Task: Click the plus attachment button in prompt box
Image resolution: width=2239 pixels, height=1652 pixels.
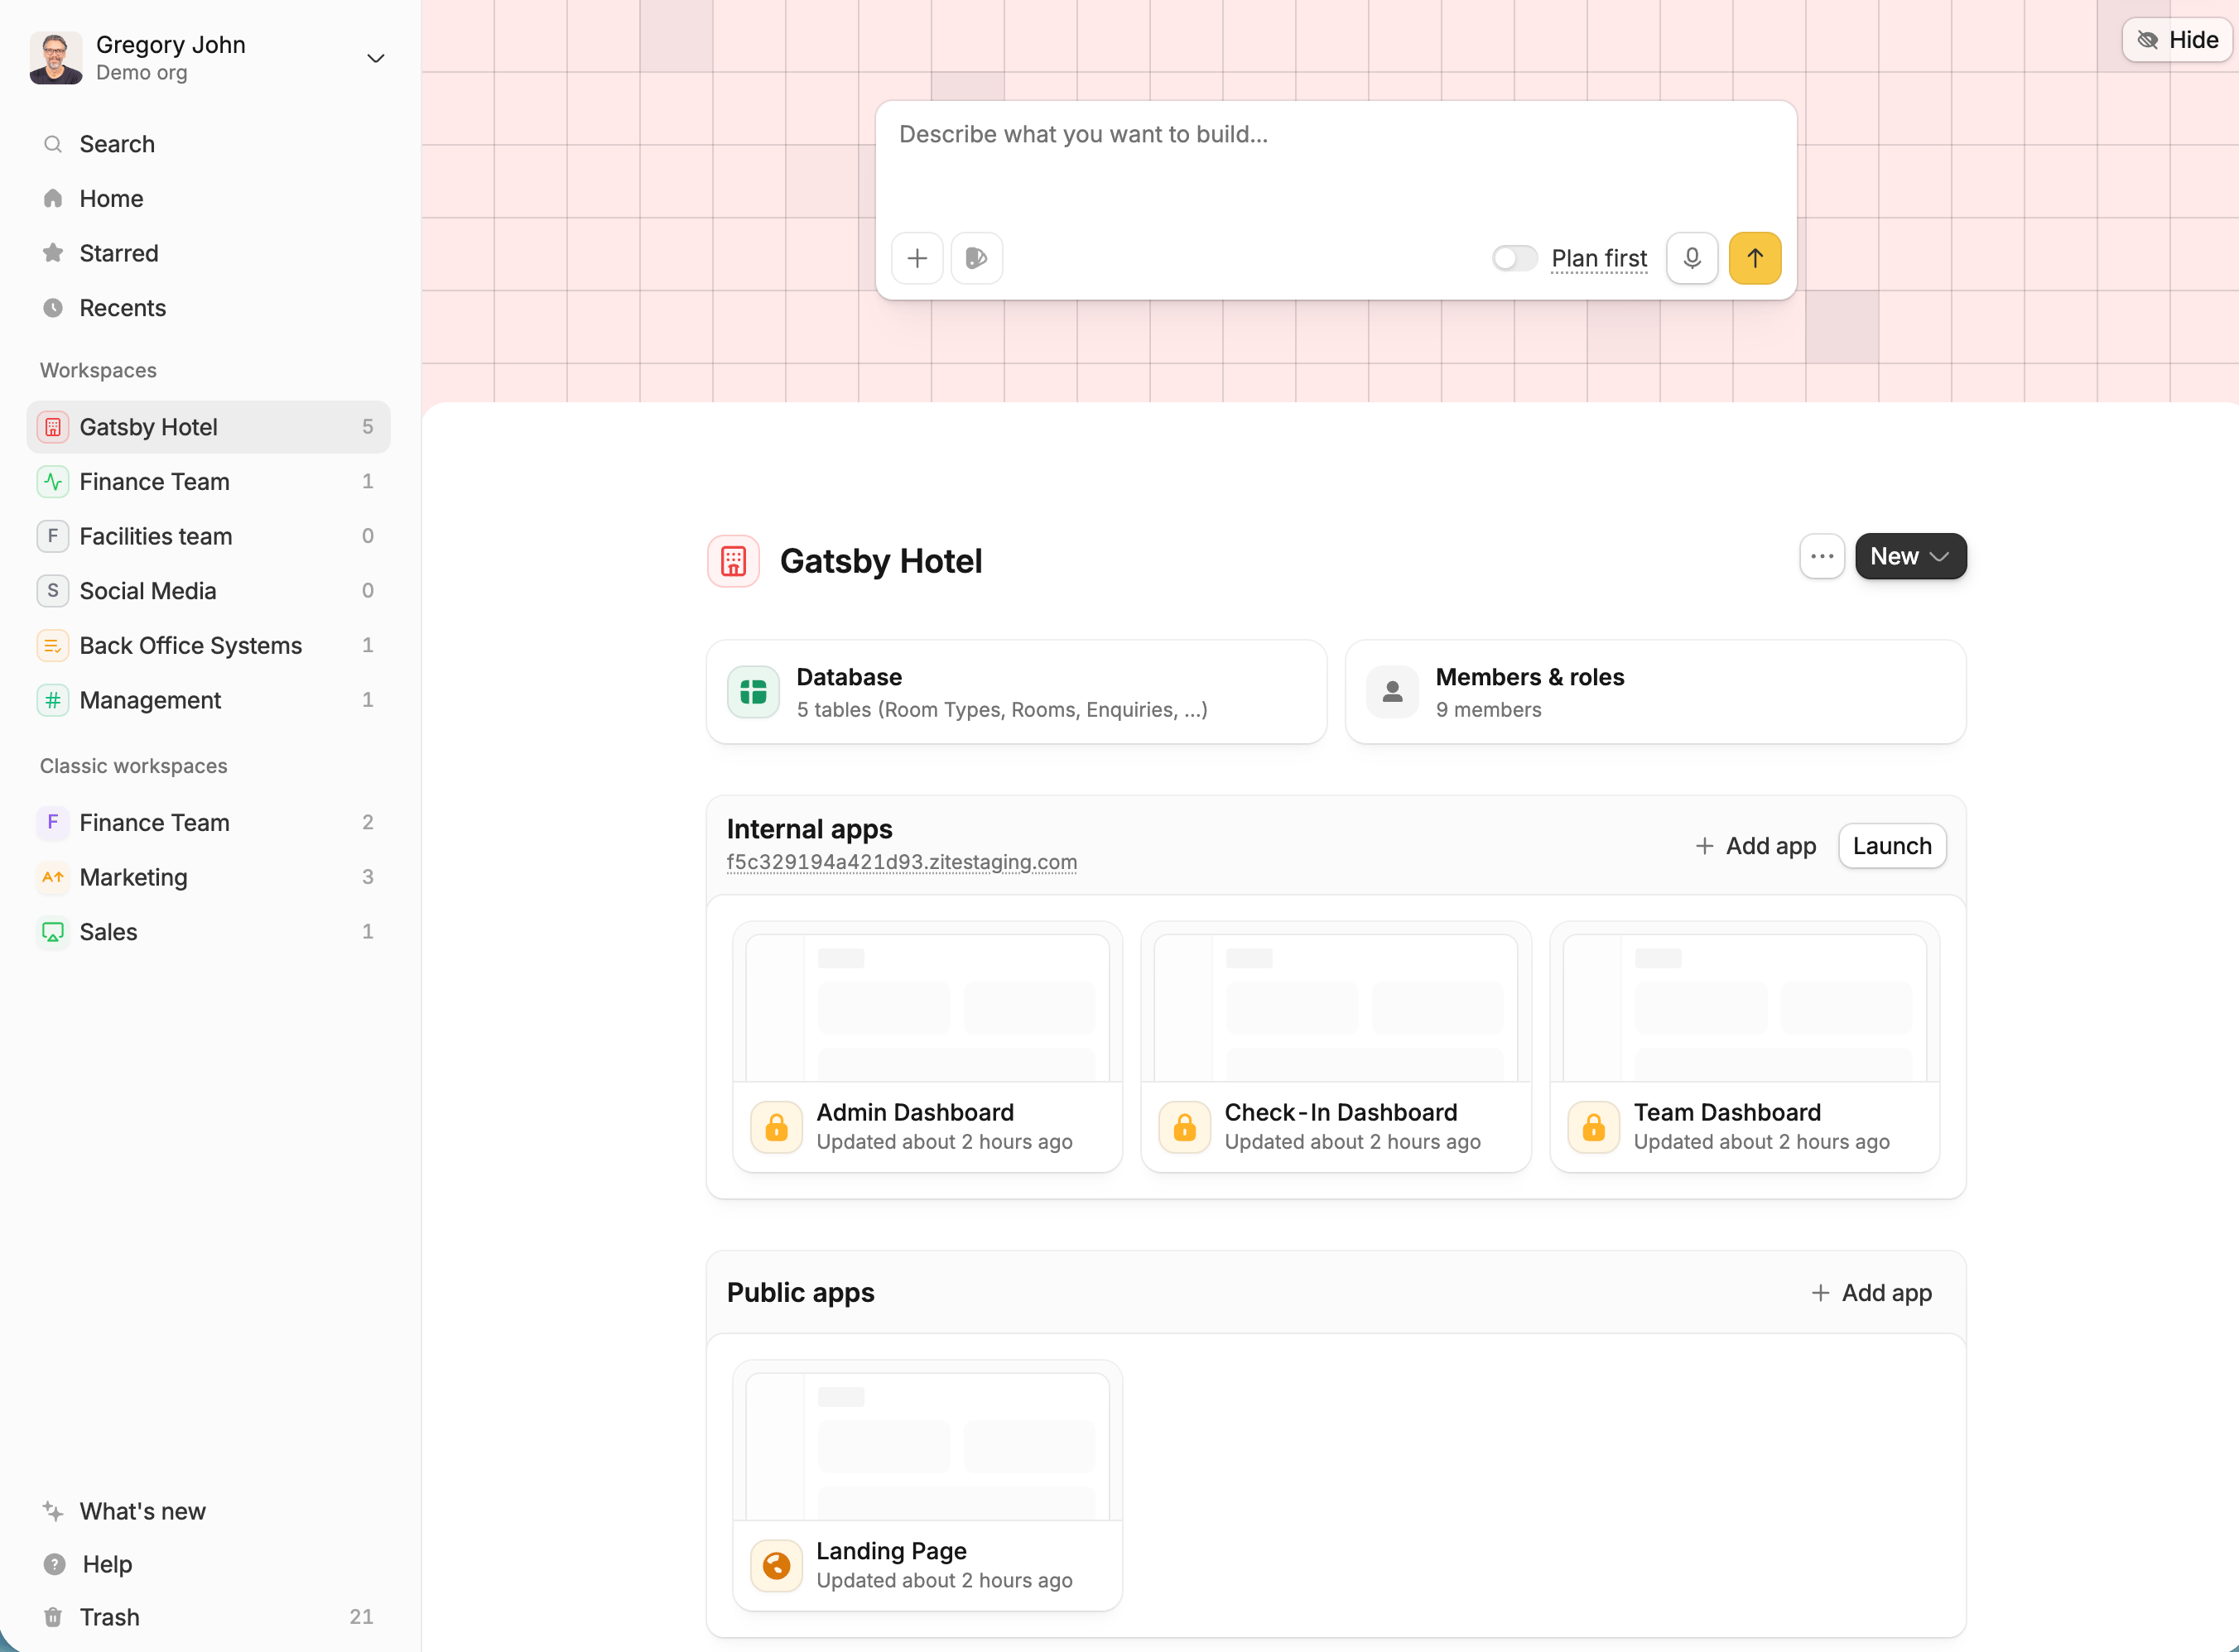Action: [917, 259]
